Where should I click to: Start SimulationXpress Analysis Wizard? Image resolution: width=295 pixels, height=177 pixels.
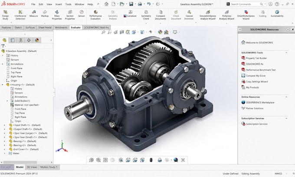pyautogui.click(x=208, y=15)
